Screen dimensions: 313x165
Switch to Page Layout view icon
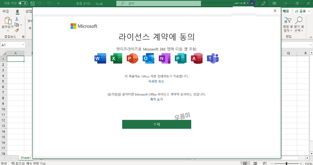tap(255, 163)
